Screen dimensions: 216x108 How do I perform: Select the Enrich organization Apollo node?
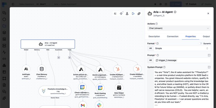100,70
